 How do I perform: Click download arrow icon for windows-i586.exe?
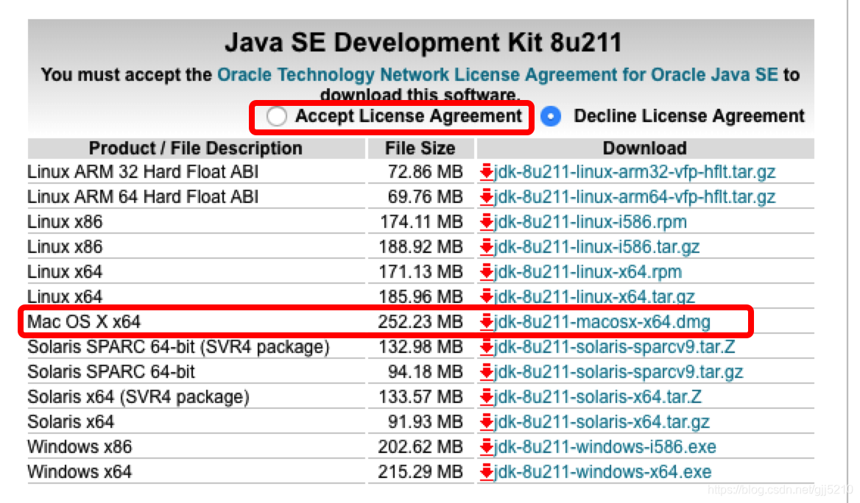(487, 446)
